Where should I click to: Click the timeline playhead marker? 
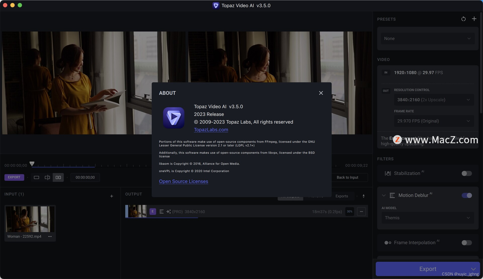coord(32,164)
